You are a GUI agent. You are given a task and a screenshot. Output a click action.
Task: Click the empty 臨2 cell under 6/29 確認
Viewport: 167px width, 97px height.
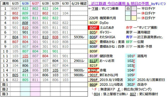79,89
